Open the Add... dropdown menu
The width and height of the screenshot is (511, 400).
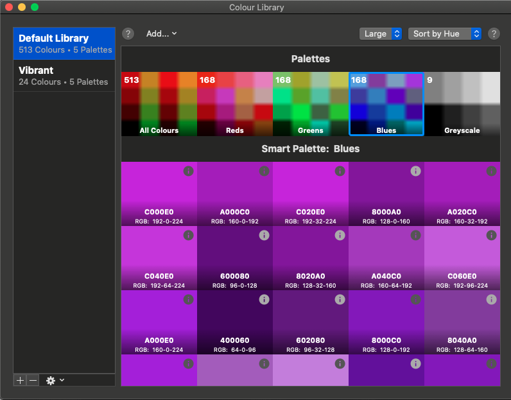pyautogui.click(x=161, y=33)
